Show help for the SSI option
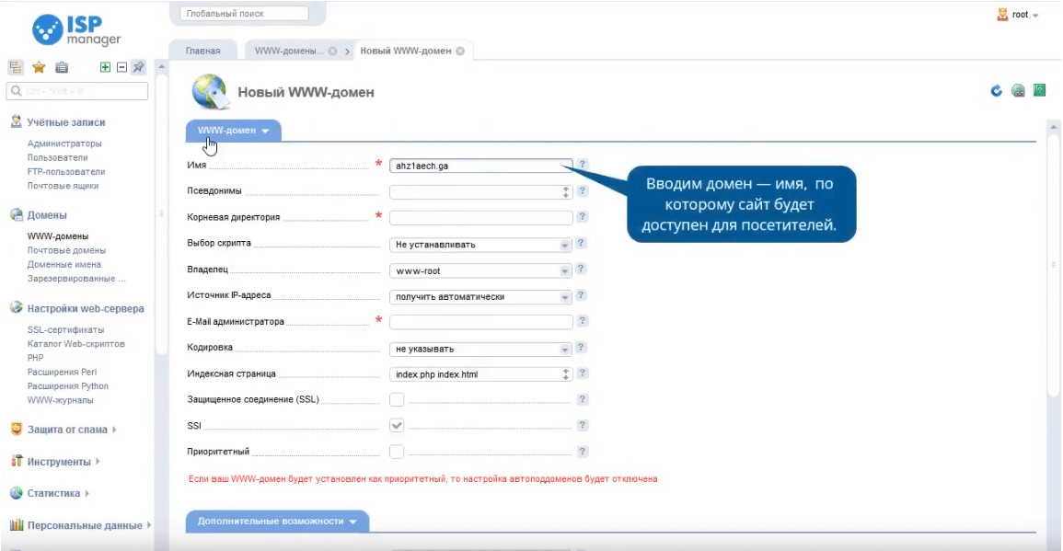Screen dimensions: 1063x551 [582, 425]
